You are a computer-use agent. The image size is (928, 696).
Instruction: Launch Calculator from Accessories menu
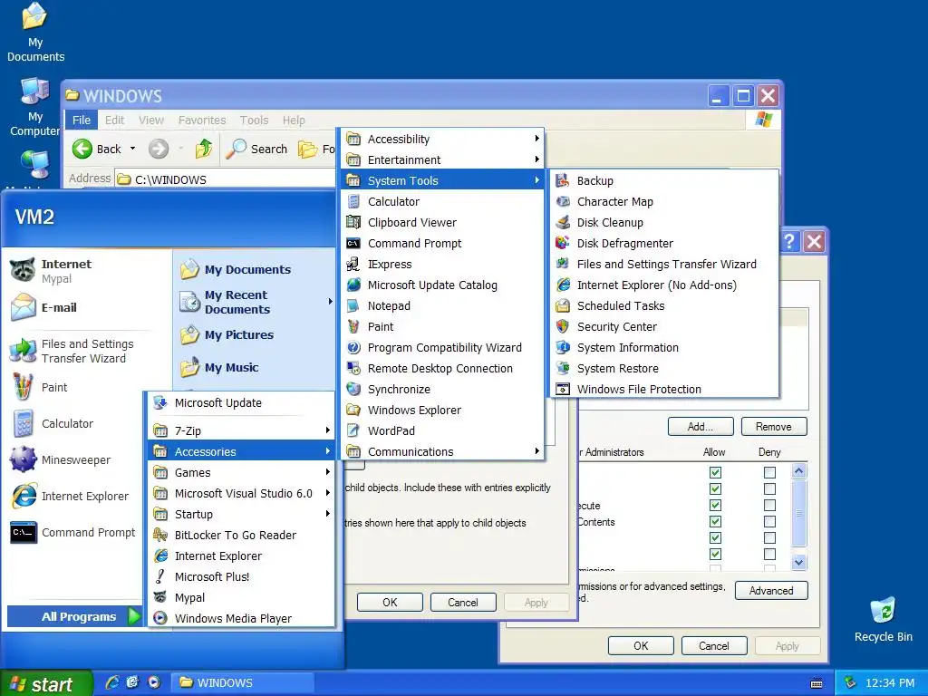click(442, 201)
